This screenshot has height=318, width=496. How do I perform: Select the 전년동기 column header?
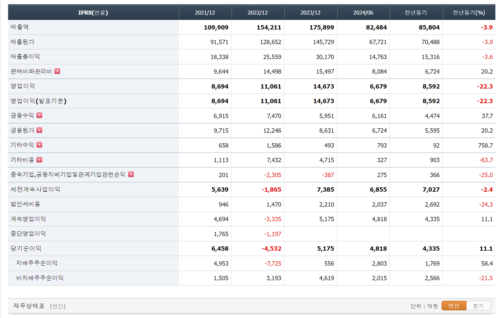416,13
